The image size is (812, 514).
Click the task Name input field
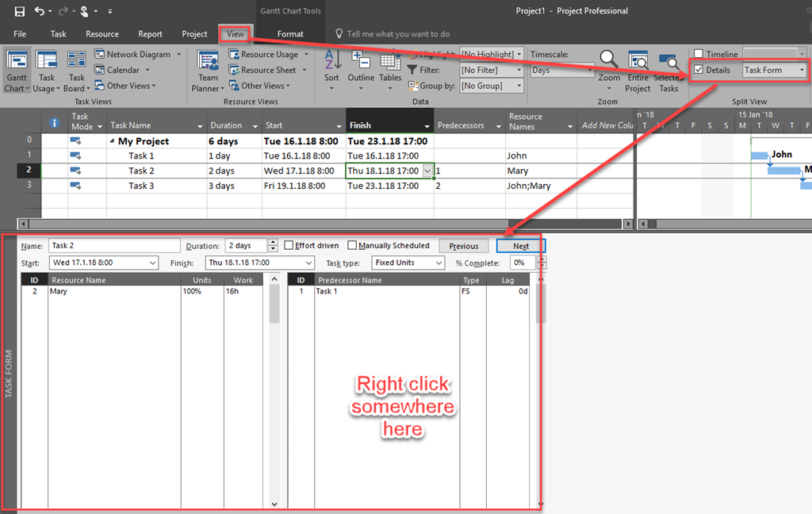click(114, 246)
